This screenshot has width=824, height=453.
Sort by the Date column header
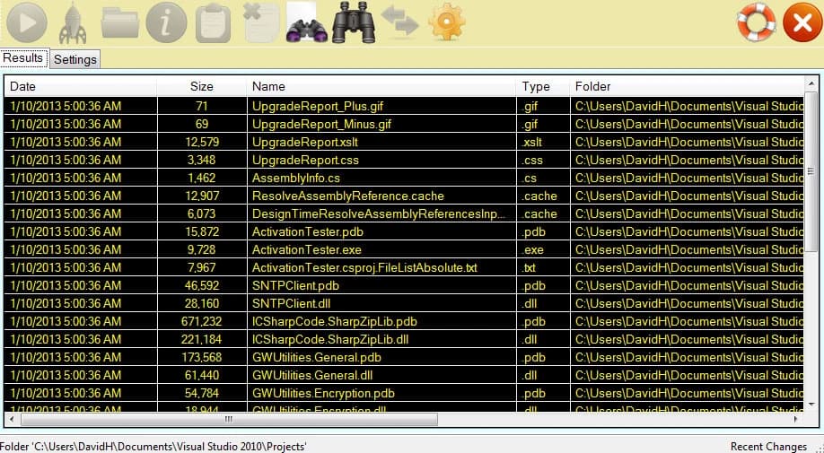tap(81, 86)
